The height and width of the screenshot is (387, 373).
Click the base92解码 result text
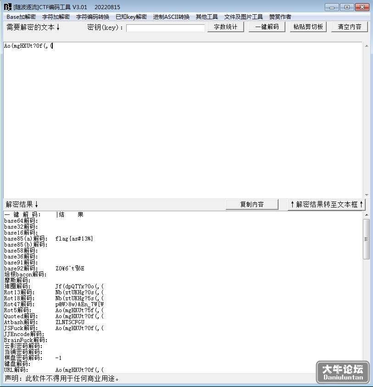(70, 268)
